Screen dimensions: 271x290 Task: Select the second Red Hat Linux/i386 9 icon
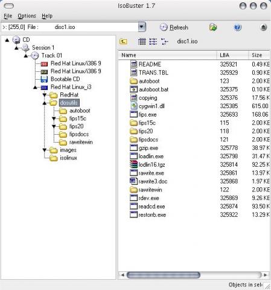44,72
